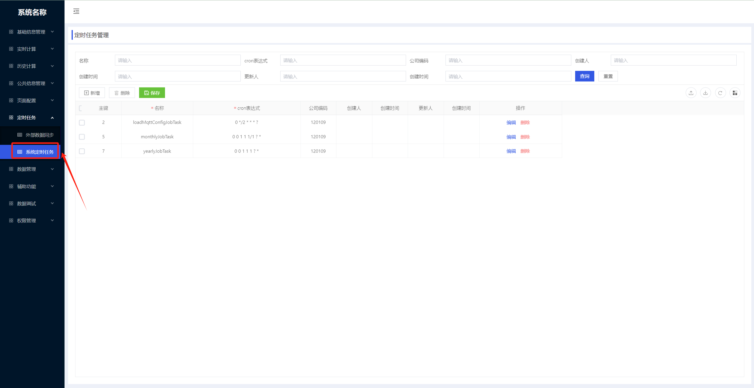Image resolution: width=754 pixels, height=388 pixels.
Task: Focus the 更新人 search input
Action: click(343, 77)
